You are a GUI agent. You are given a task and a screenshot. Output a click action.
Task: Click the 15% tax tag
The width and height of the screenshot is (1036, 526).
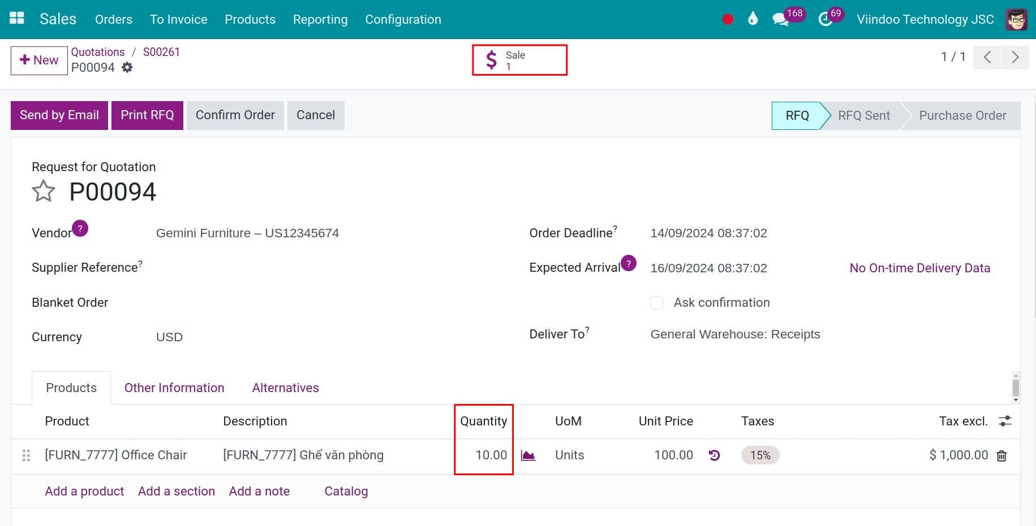pos(760,455)
